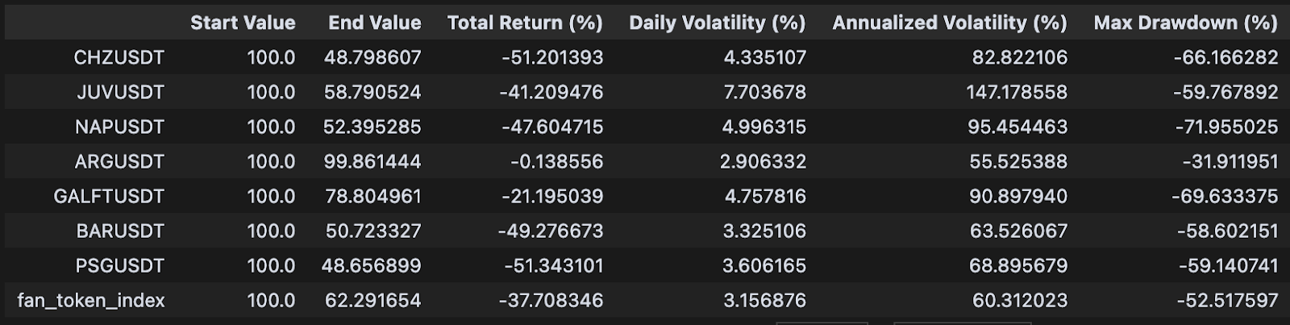This screenshot has width=1290, height=325.
Task: Click the ARGUSDT row label
Action: point(119,161)
